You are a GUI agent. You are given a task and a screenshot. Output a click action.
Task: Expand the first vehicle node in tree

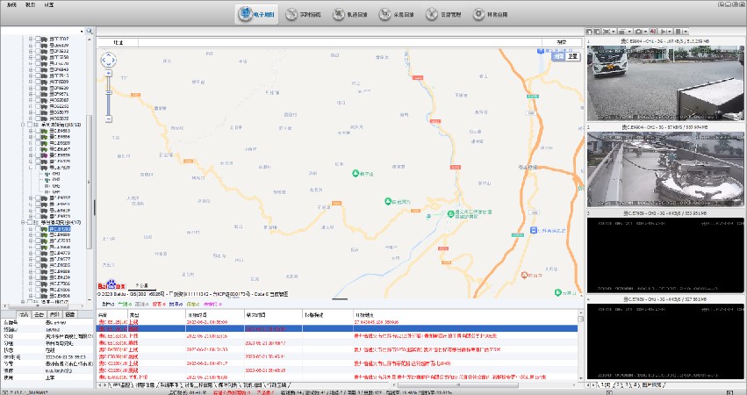31,39
